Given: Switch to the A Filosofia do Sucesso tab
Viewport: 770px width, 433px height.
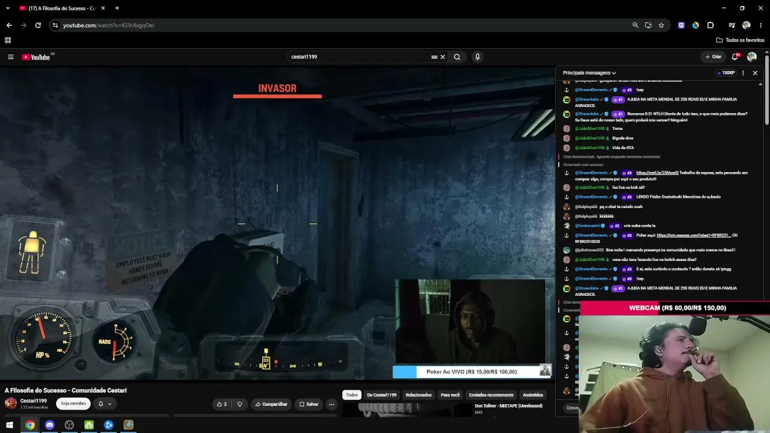Looking at the screenshot, I should point(61,8).
